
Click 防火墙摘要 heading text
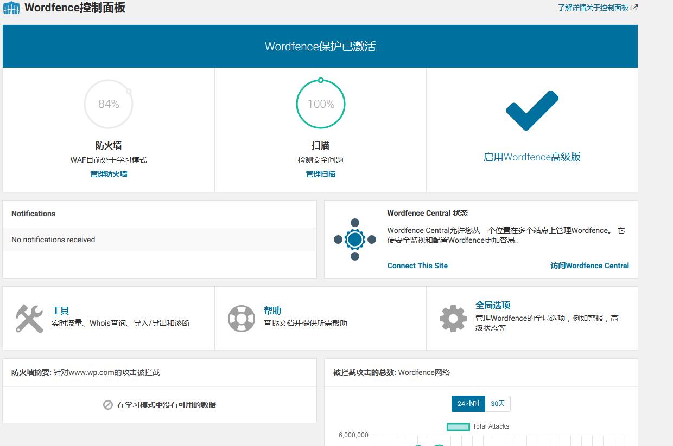pos(31,372)
